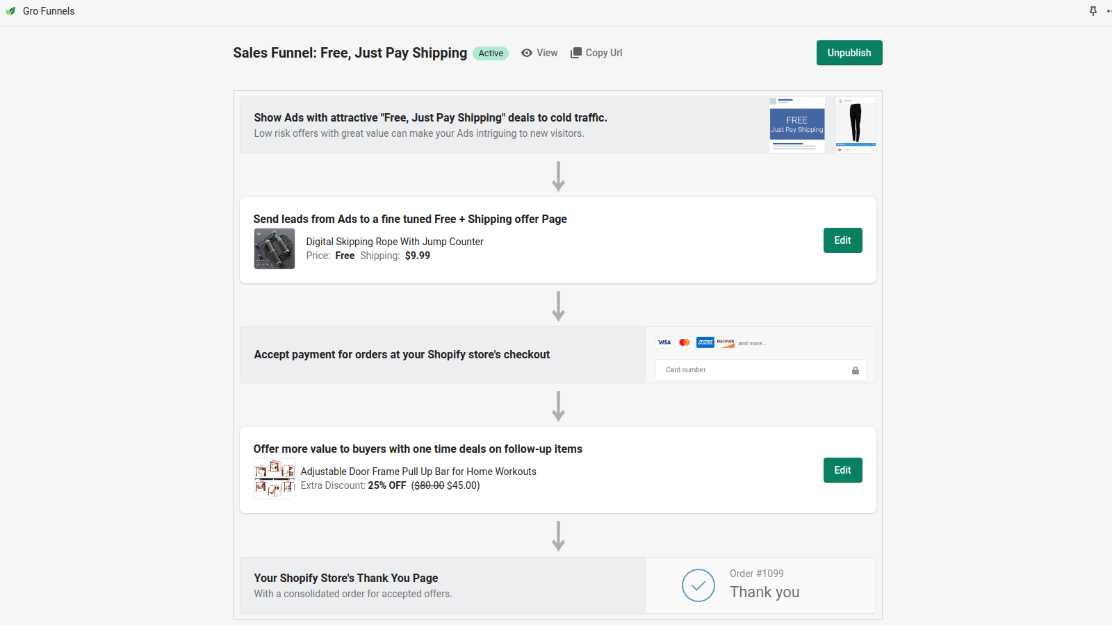Click the checkmark circle beside Thank you
Screen dimensions: 1112x625
(x=698, y=585)
